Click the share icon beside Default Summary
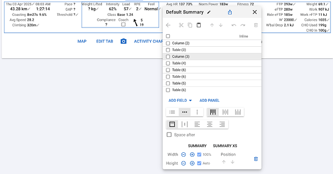The width and height of the screenshot is (333, 174). pos(230,12)
